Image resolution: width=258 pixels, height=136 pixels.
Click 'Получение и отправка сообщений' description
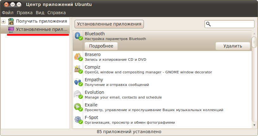tap(117, 85)
